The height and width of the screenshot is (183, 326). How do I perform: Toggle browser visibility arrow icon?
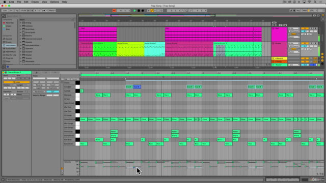pyautogui.click(x=3, y=15)
